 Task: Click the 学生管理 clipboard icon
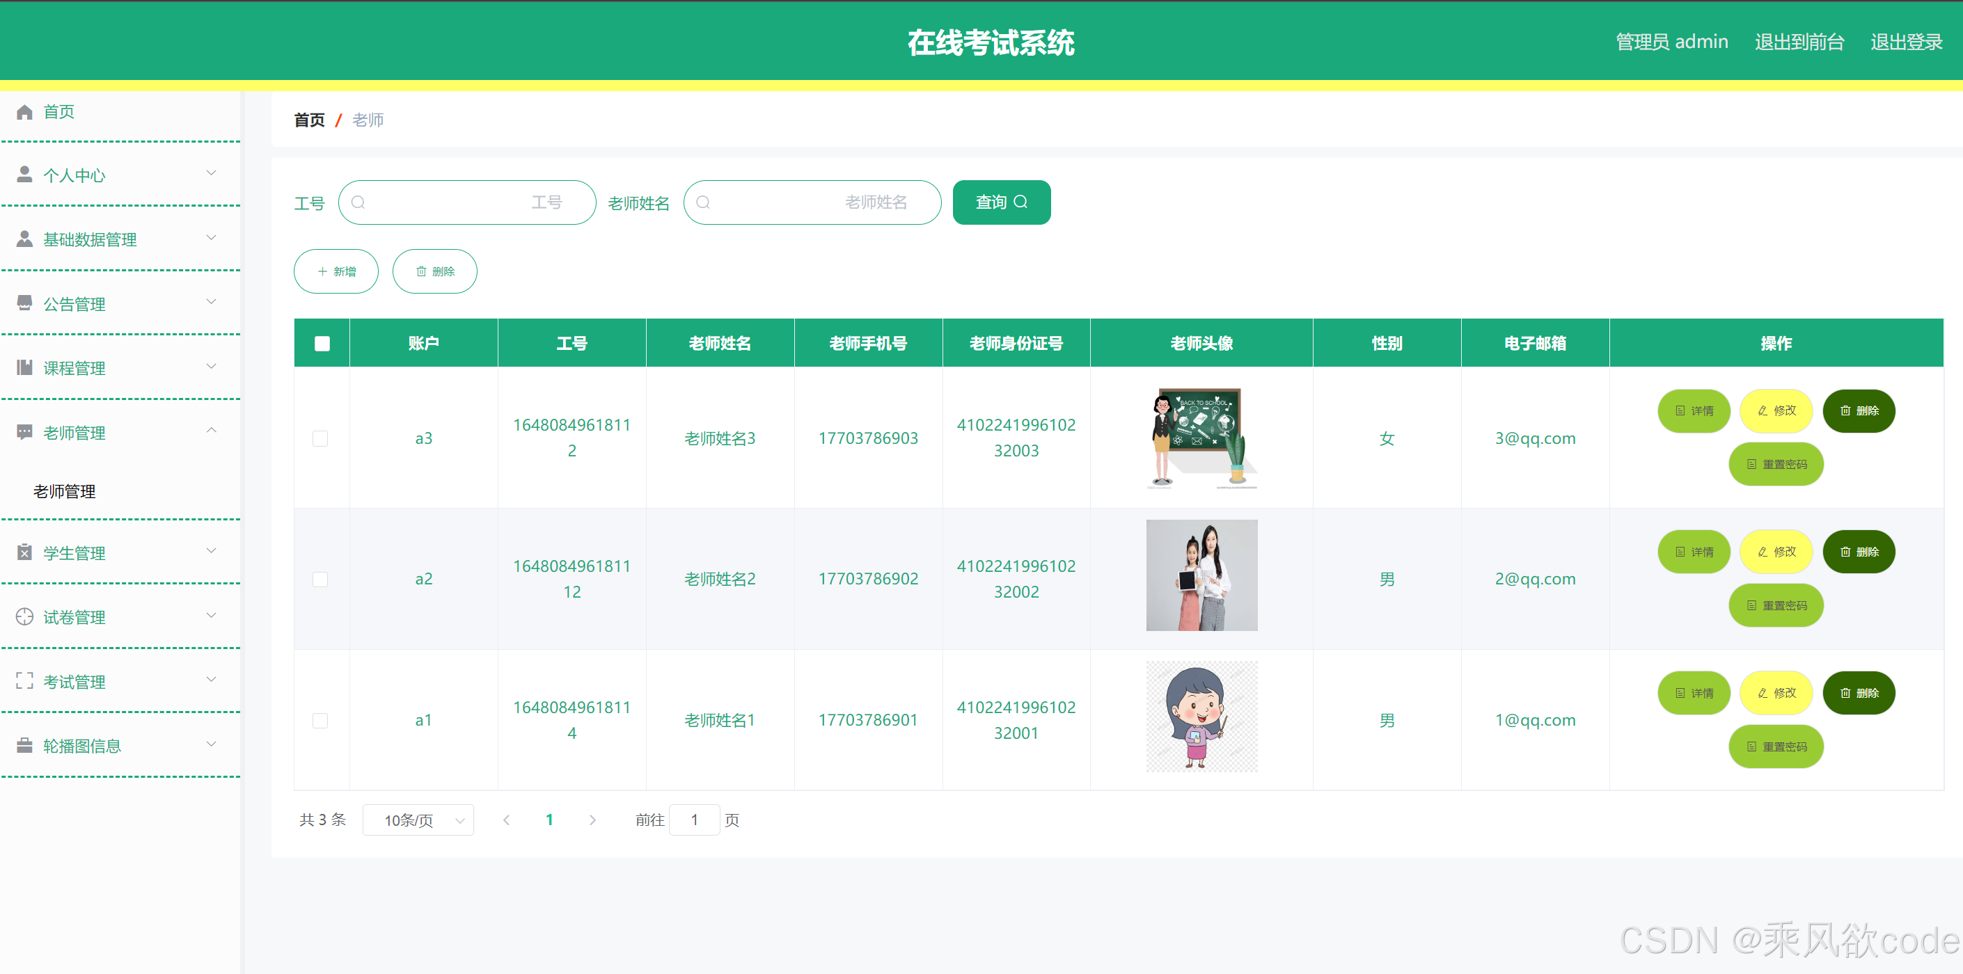pyautogui.click(x=24, y=552)
